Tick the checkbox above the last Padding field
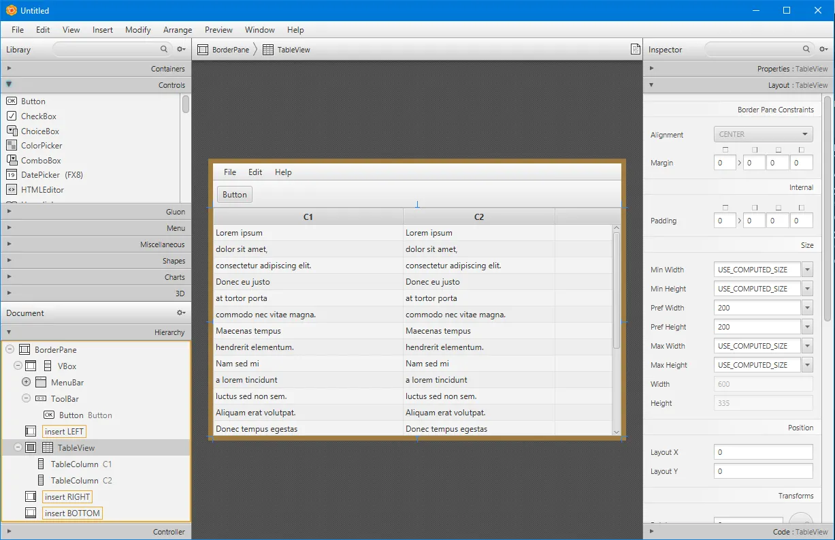 coord(802,208)
